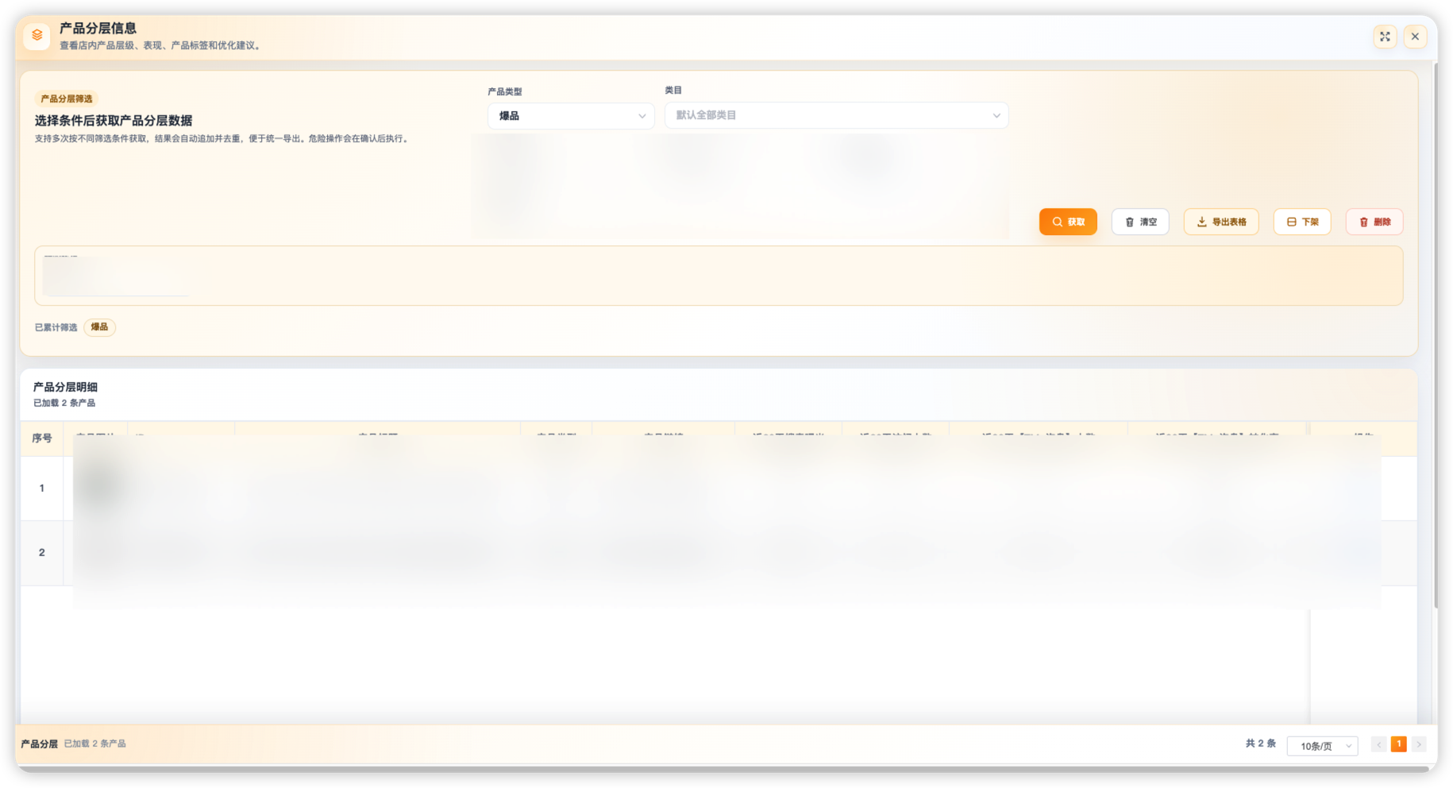Click the 清空 button

pyautogui.click(x=1140, y=222)
